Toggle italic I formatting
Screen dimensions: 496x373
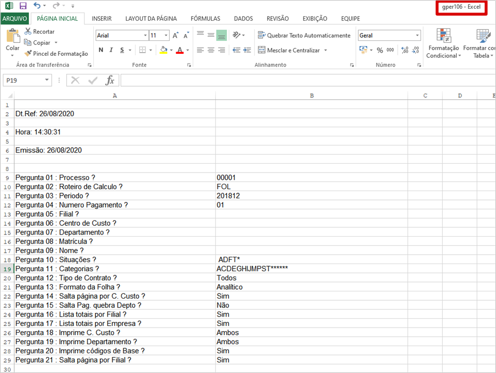[111, 50]
